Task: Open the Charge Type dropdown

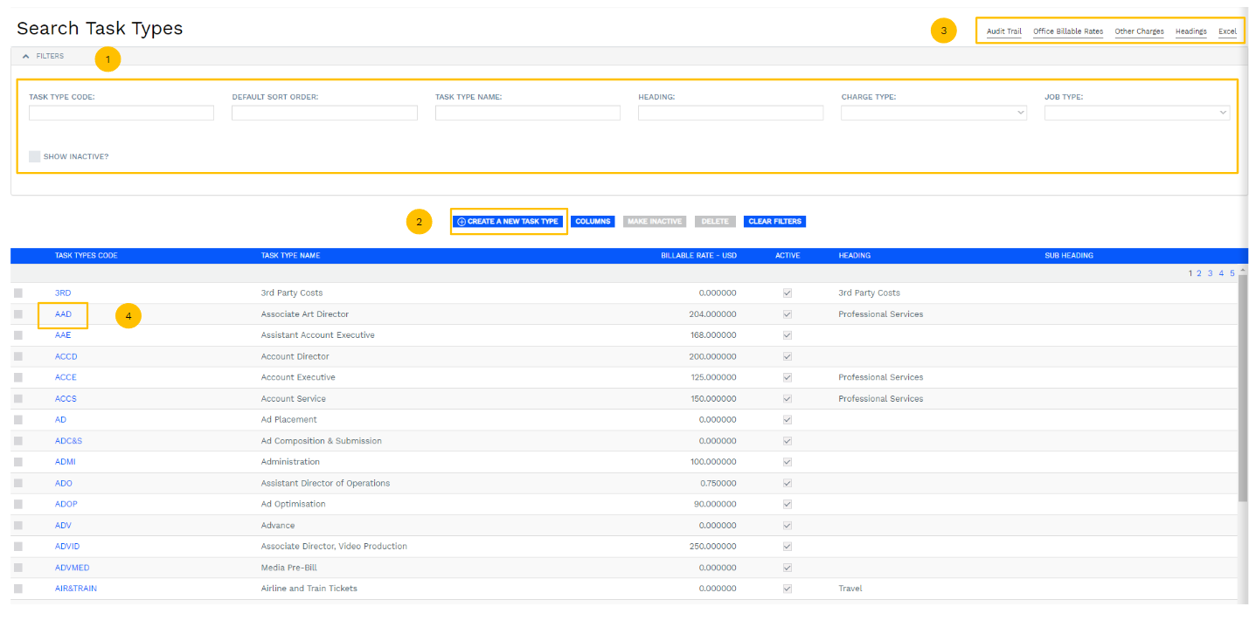Action: pos(933,113)
